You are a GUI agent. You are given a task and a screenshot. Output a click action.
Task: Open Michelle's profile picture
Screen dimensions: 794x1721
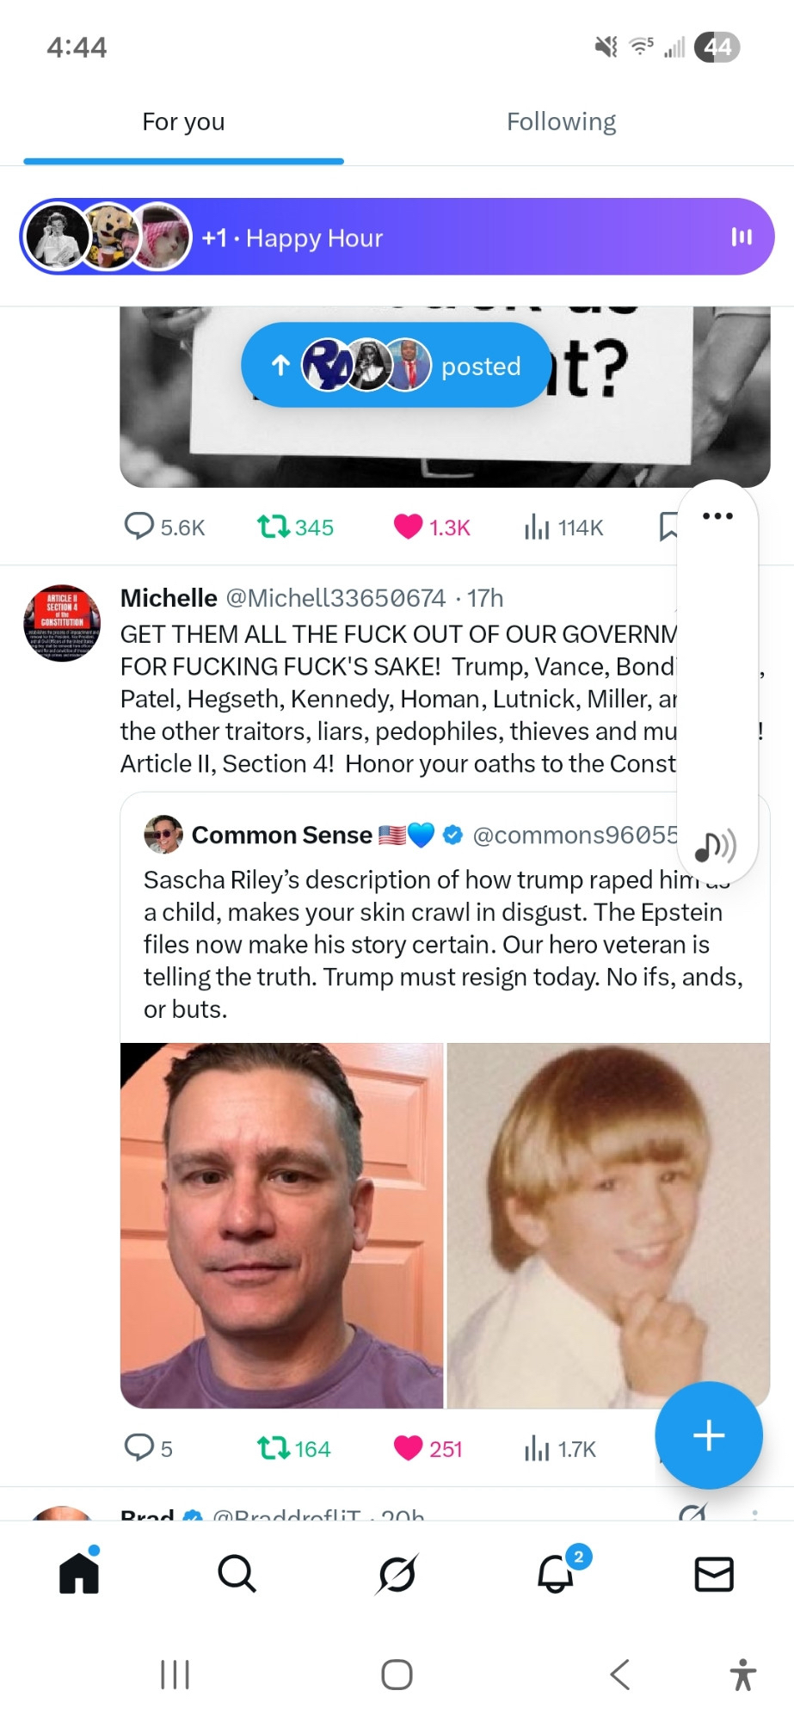pyautogui.click(x=62, y=624)
